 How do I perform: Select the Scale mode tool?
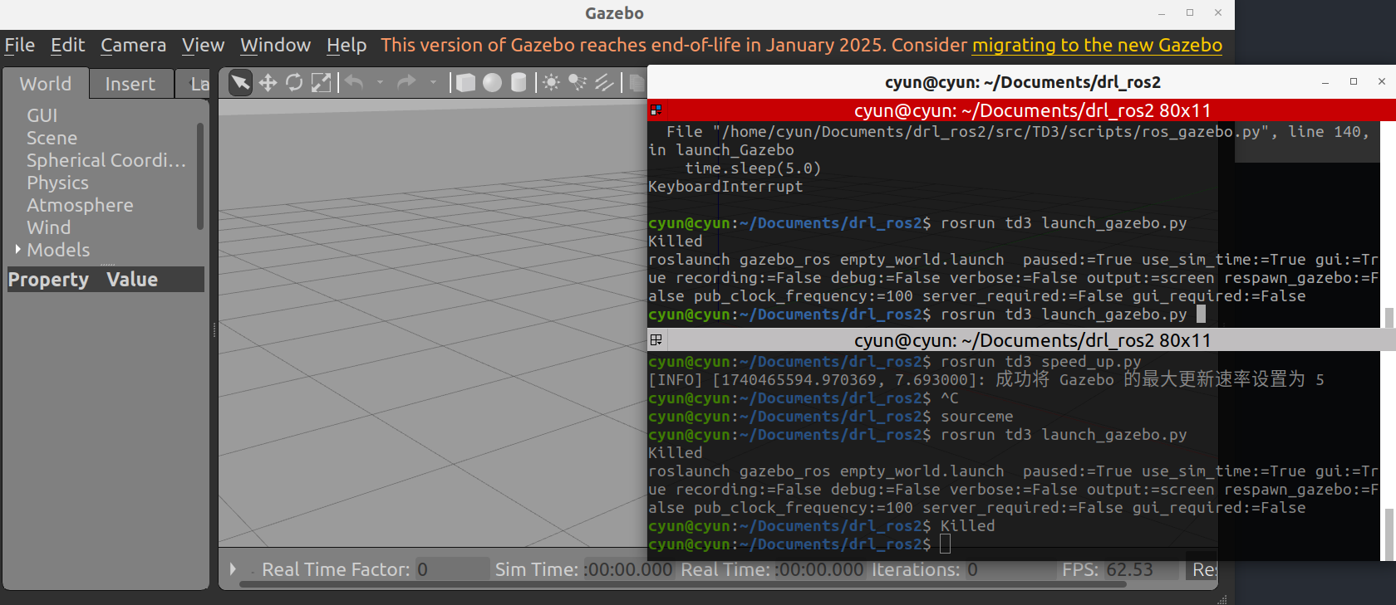(321, 82)
